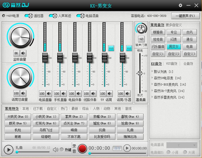Save the recording with 保存
The height and width of the screenshot is (158, 202).
click(117, 148)
